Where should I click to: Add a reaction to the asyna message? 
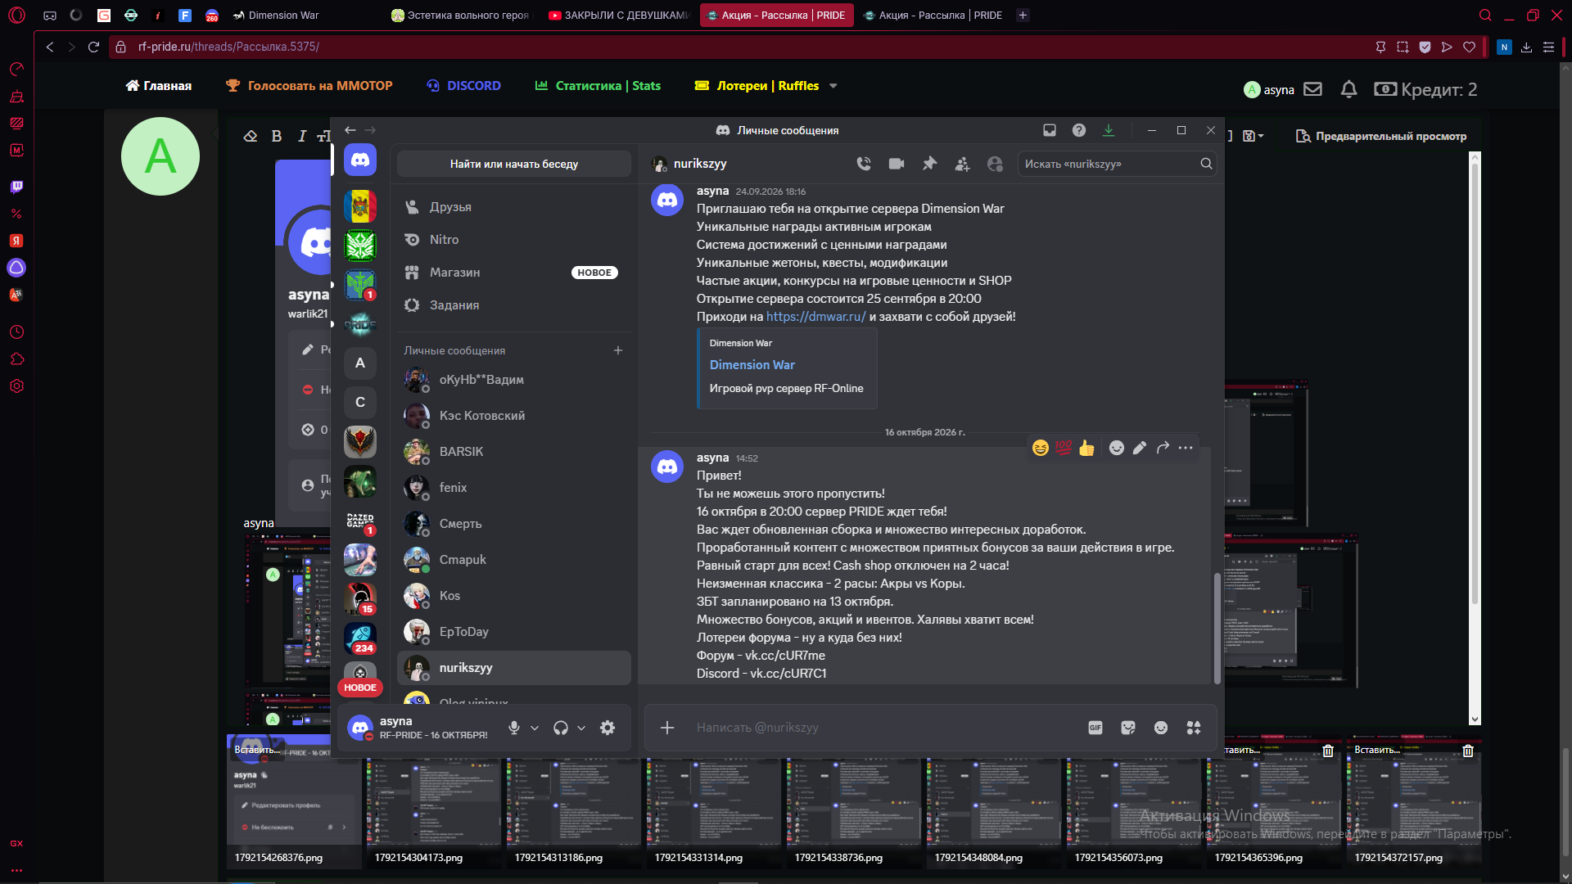tap(1117, 448)
